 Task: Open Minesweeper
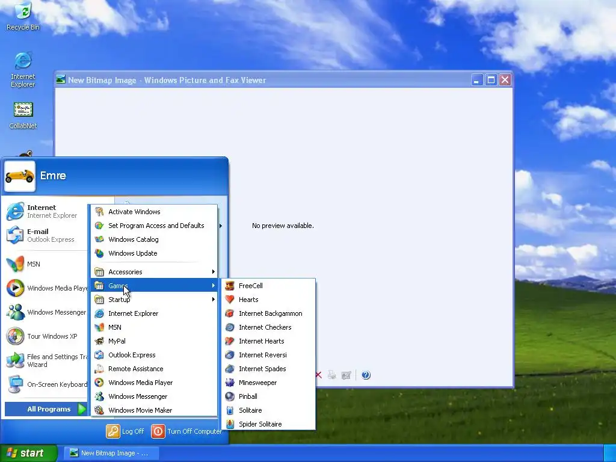click(x=268, y=382)
